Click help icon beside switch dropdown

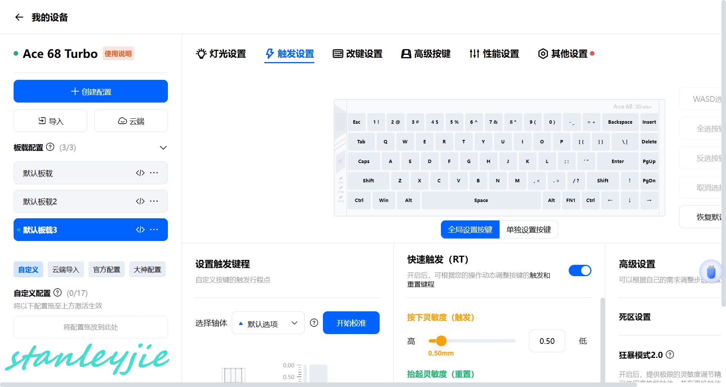click(314, 323)
